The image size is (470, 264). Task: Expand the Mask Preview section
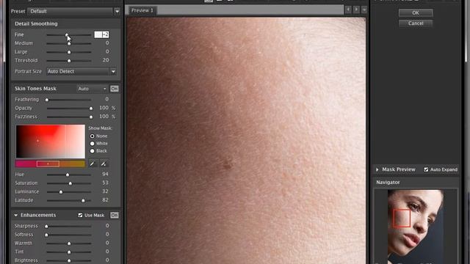click(x=377, y=169)
